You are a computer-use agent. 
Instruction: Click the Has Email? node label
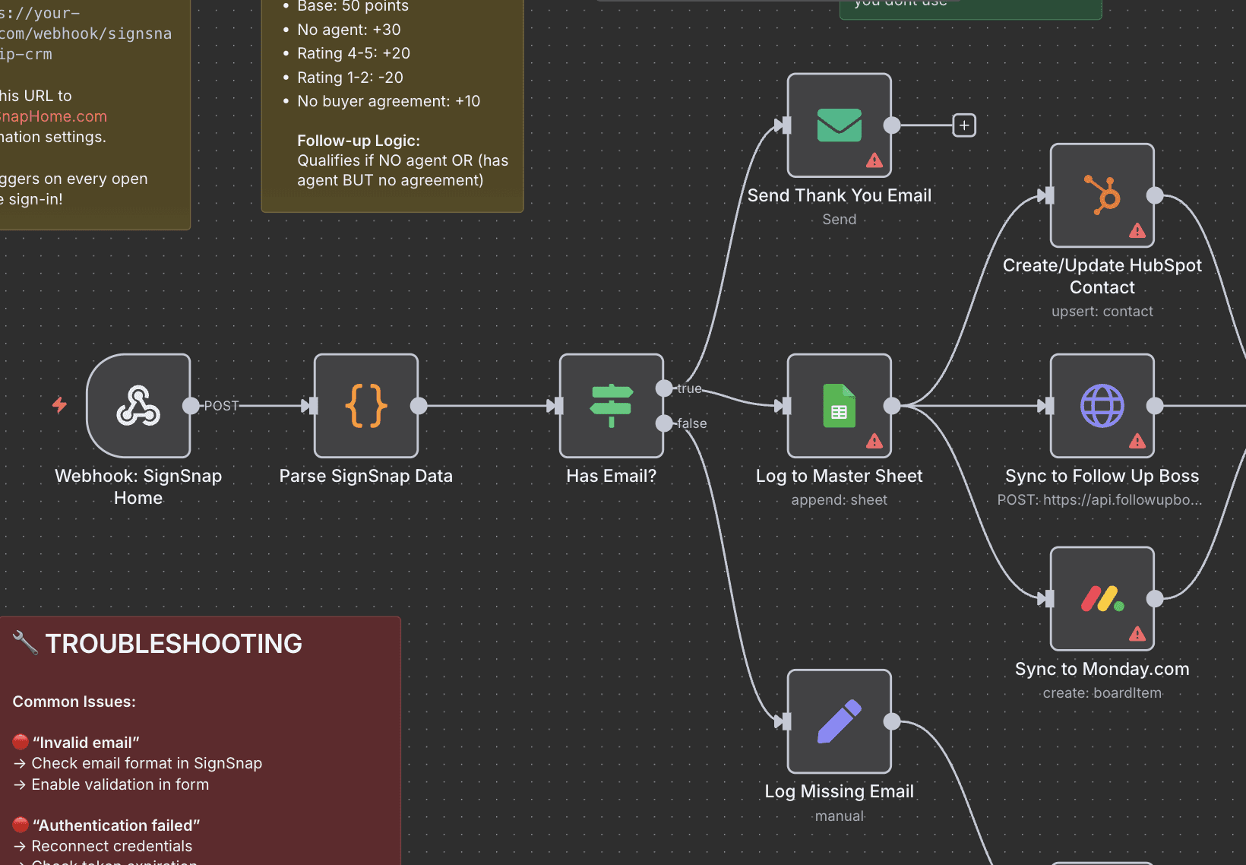(x=612, y=476)
